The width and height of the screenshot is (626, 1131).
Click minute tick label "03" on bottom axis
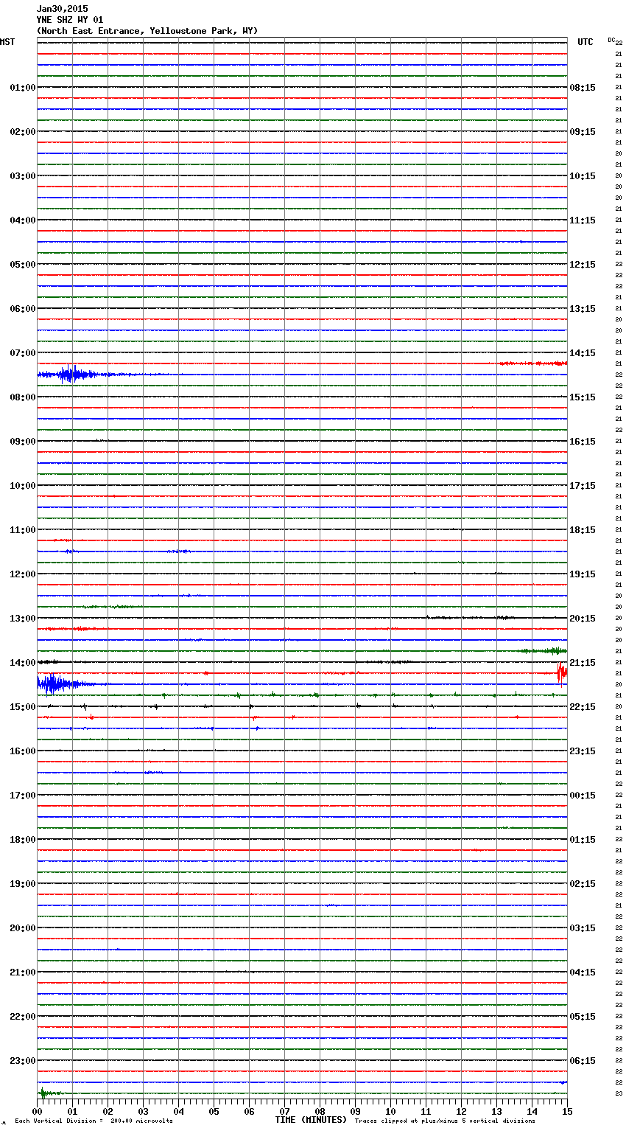tap(143, 1111)
